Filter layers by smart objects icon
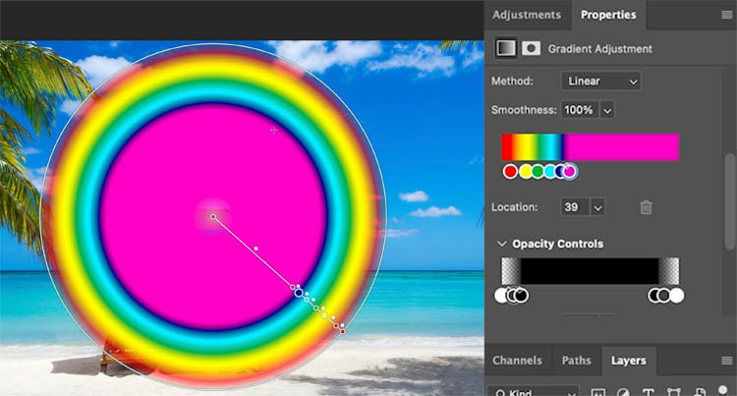Viewport: 737px width, 396px height. point(700,393)
